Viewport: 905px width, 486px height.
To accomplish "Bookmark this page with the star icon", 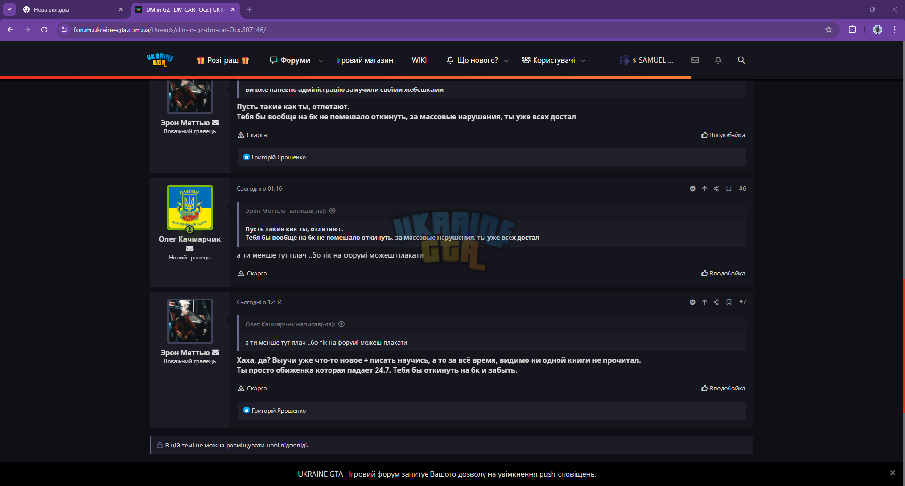I will point(829,30).
